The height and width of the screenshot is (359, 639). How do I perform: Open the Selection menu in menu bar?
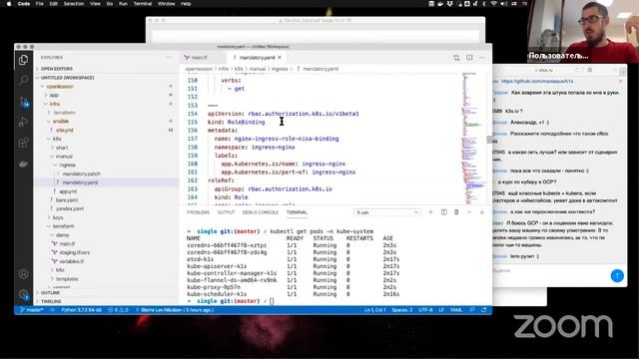coord(74,4)
